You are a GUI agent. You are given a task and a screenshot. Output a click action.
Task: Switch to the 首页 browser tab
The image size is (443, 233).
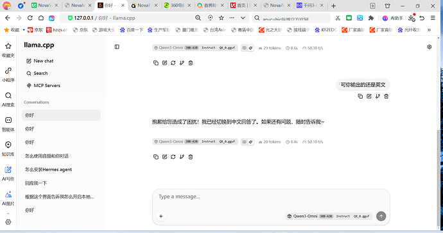point(243,5)
